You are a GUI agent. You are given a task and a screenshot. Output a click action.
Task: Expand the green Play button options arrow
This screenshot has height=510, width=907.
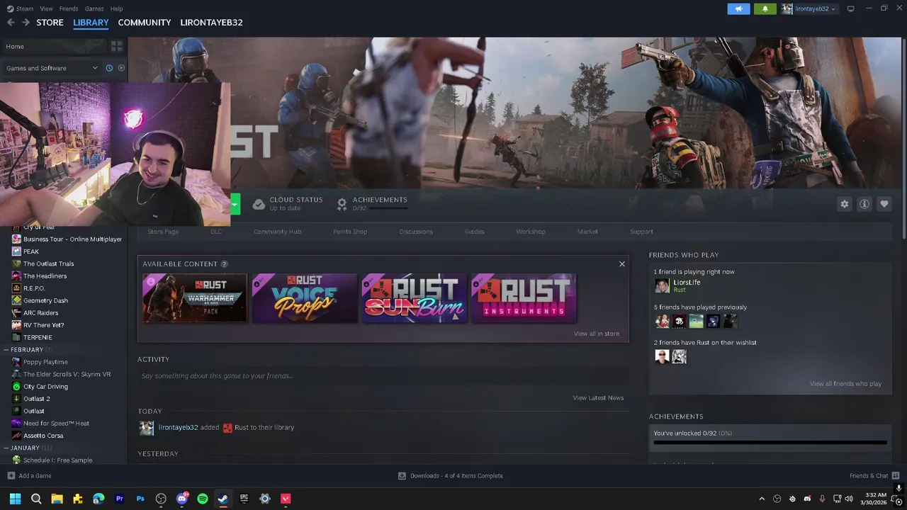pyautogui.click(x=235, y=205)
